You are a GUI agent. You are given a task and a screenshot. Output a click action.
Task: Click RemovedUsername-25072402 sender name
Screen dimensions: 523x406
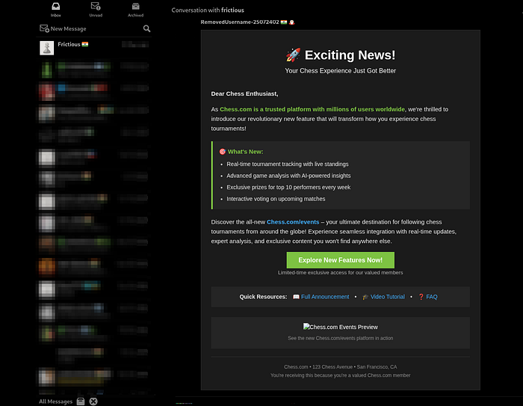(x=240, y=22)
